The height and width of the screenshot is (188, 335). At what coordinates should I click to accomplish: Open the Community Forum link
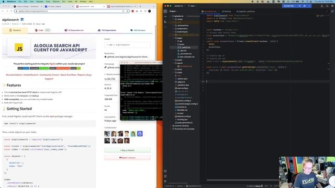[49, 75]
